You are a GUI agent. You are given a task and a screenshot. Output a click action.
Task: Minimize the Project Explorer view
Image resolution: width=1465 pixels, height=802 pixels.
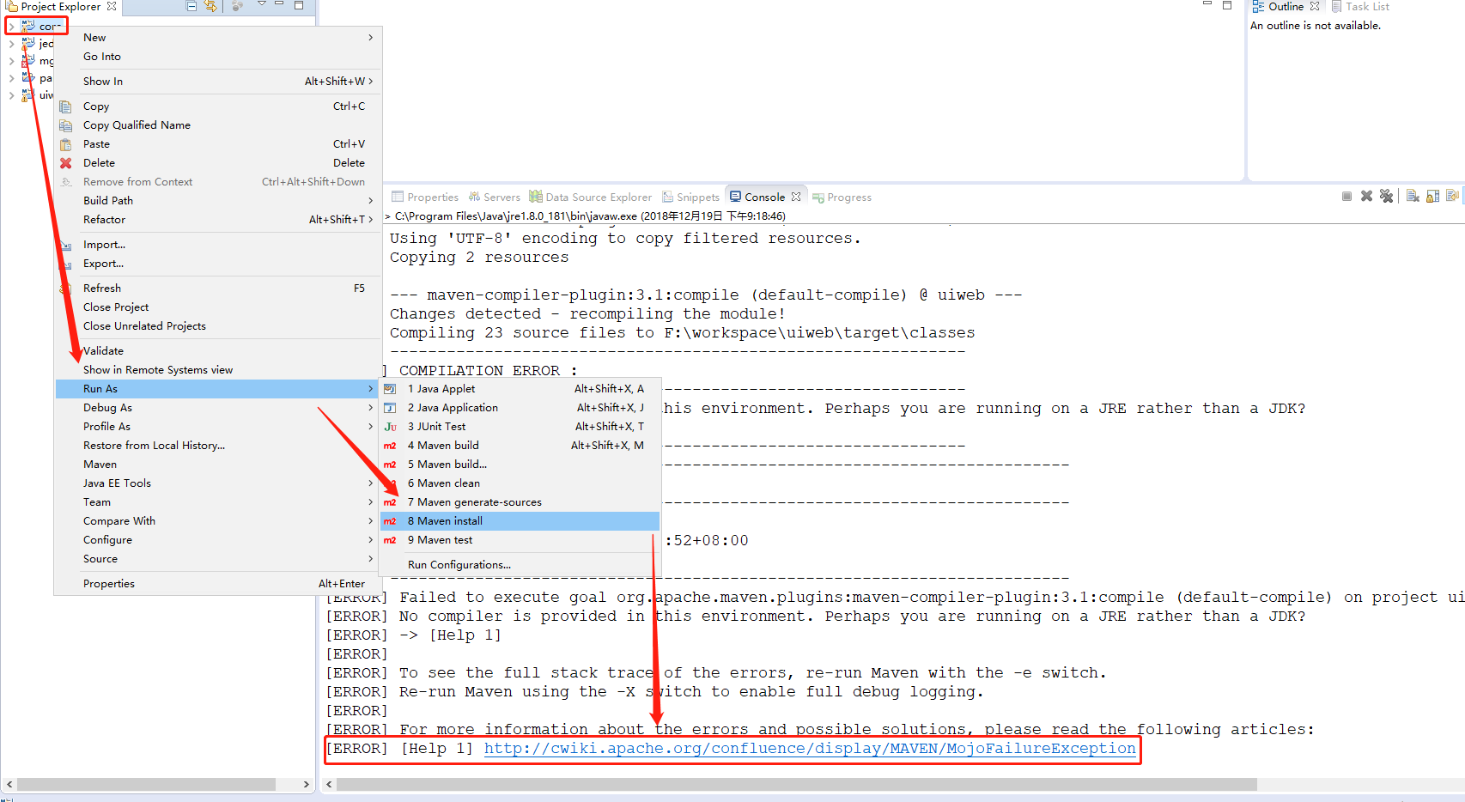[279, 6]
